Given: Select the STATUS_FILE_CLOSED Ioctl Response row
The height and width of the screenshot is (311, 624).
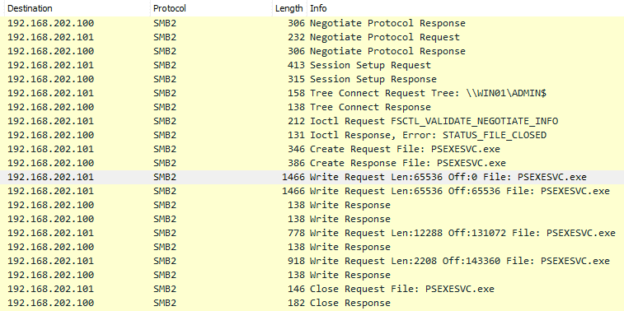Looking at the screenshot, I should pyautogui.click(x=312, y=135).
